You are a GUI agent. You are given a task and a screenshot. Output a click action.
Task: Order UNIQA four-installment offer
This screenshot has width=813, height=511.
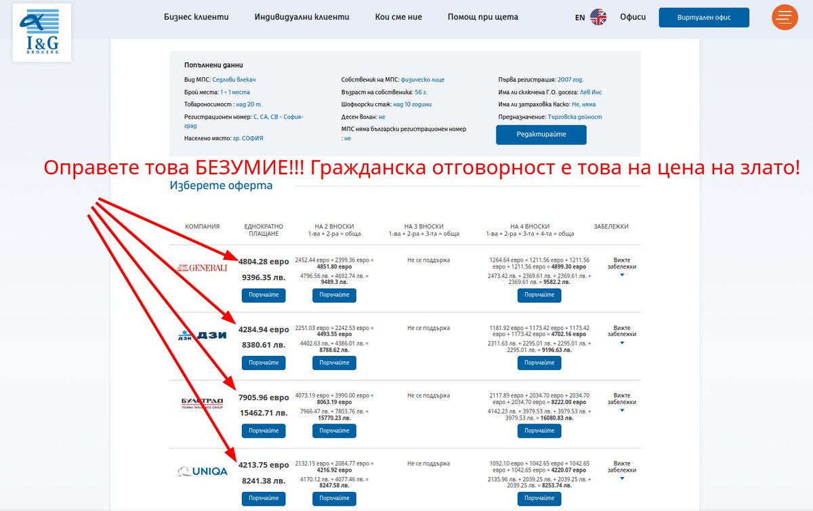[x=539, y=498]
